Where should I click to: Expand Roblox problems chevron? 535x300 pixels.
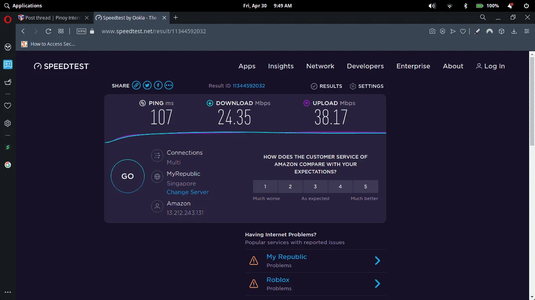click(378, 284)
